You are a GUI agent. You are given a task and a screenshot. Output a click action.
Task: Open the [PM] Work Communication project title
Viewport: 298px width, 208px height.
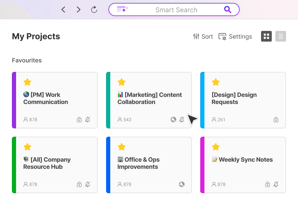46,98
